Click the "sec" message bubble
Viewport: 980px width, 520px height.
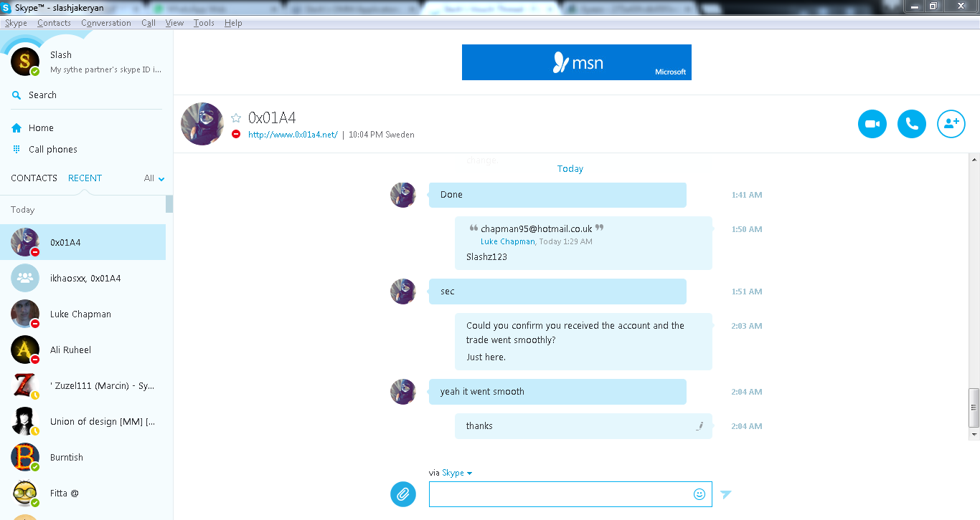557,292
